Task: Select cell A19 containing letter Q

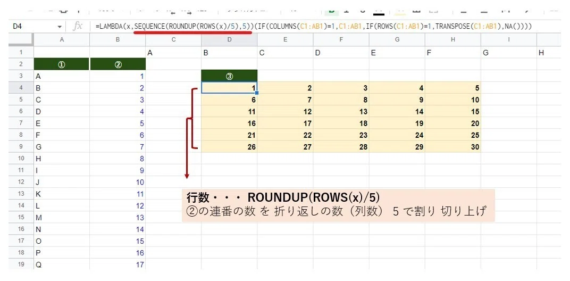Action: [x=62, y=265]
